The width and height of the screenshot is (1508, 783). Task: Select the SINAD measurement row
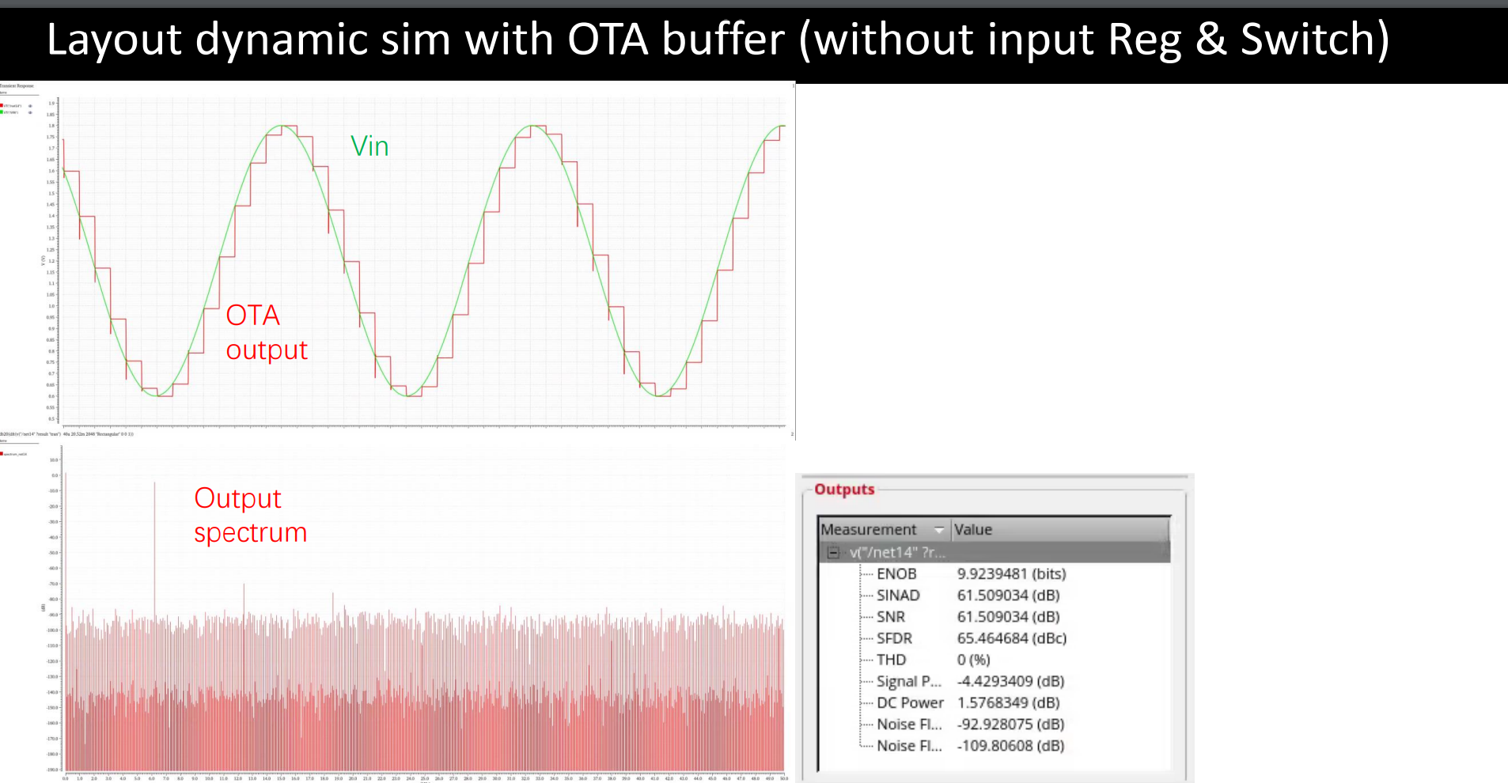click(898, 596)
